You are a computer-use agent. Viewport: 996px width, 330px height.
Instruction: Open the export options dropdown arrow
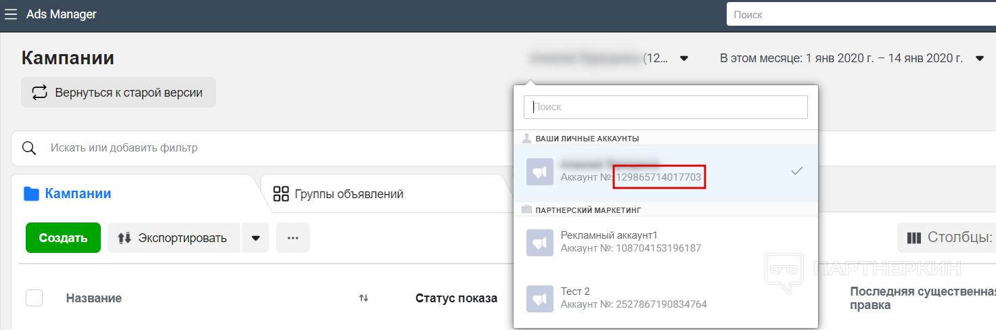[x=256, y=238]
